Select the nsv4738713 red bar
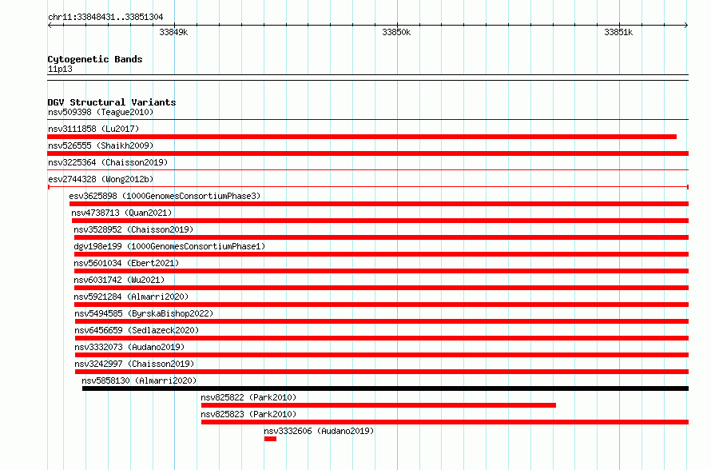The height and width of the screenshot is (470, 711). 380,221
